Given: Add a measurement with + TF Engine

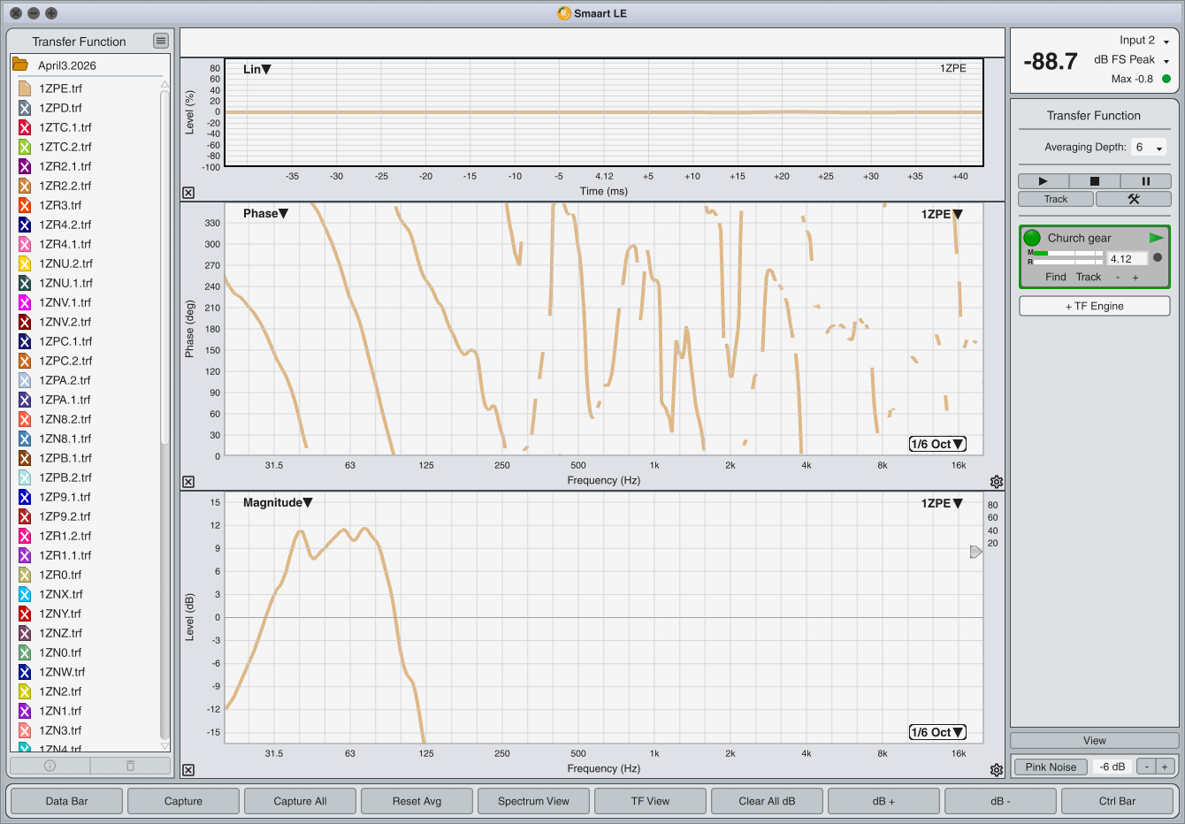Looking at the screenshot, I should click(x=1095, y=306).
